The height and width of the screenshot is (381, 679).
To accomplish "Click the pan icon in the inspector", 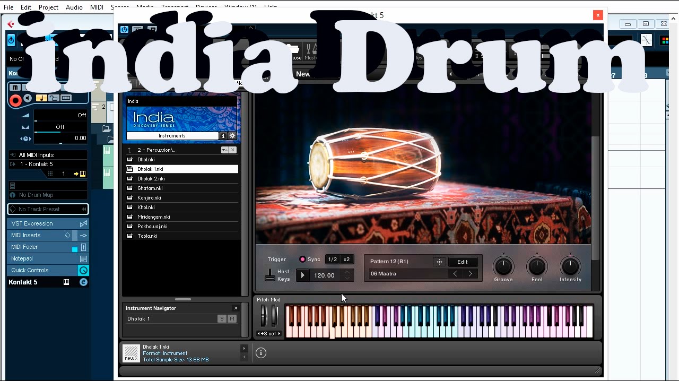I will [25, 127].
